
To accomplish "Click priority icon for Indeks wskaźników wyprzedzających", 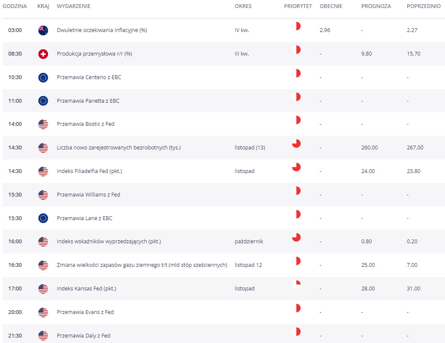I will [x=296, y=237].
